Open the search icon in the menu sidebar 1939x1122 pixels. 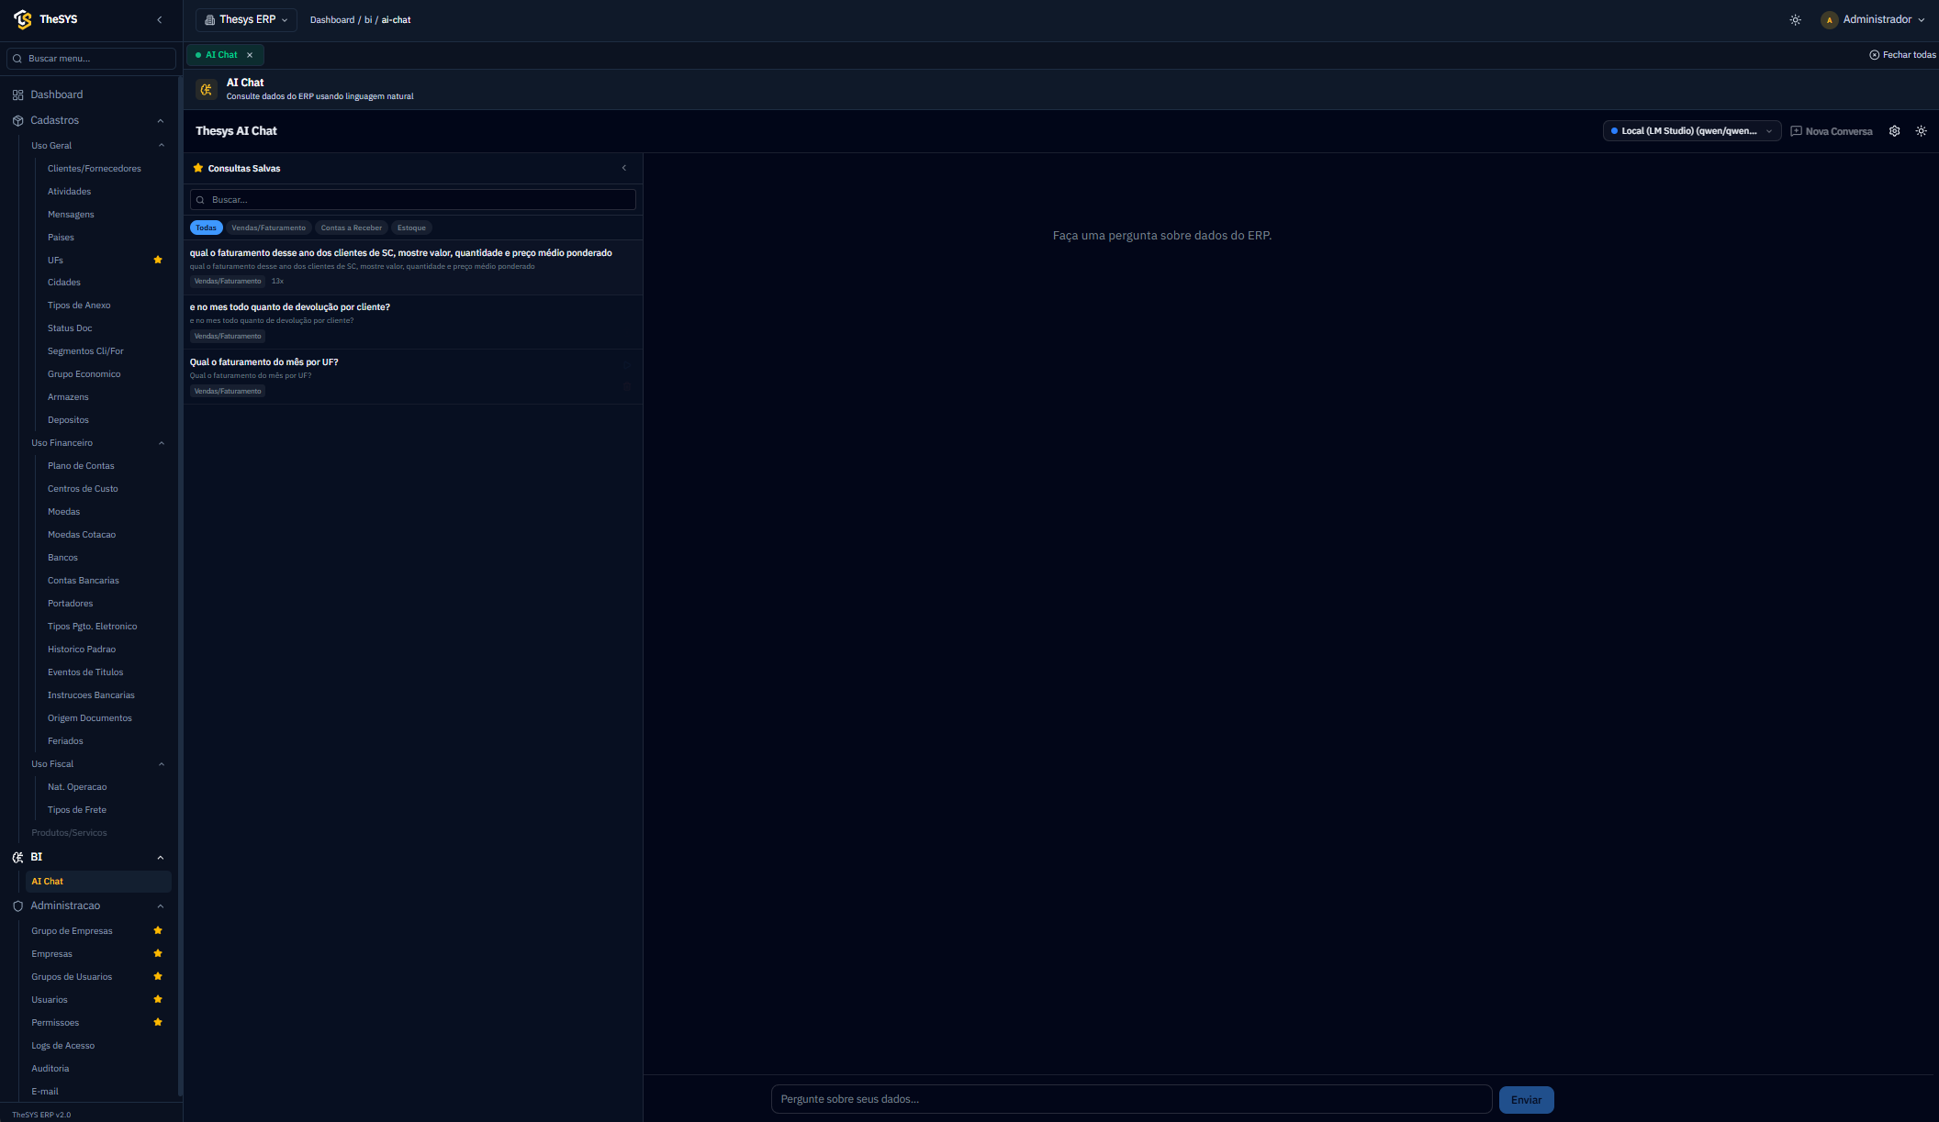click(x=17, y=58)
